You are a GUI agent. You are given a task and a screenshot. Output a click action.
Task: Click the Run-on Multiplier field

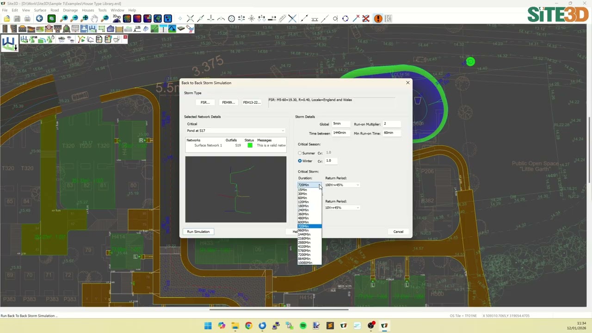click(x=391, y=124)
